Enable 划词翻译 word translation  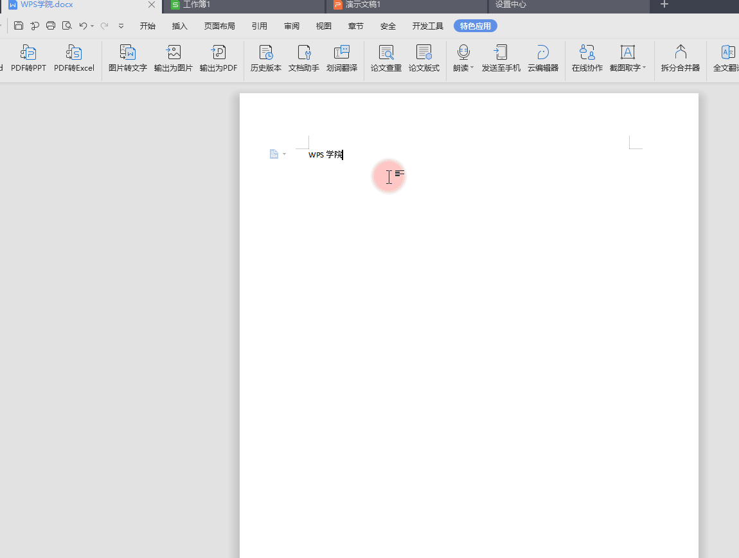[x=342, y=58]
